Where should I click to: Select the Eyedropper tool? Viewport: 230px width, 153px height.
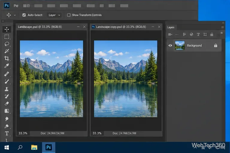[7, 66]
